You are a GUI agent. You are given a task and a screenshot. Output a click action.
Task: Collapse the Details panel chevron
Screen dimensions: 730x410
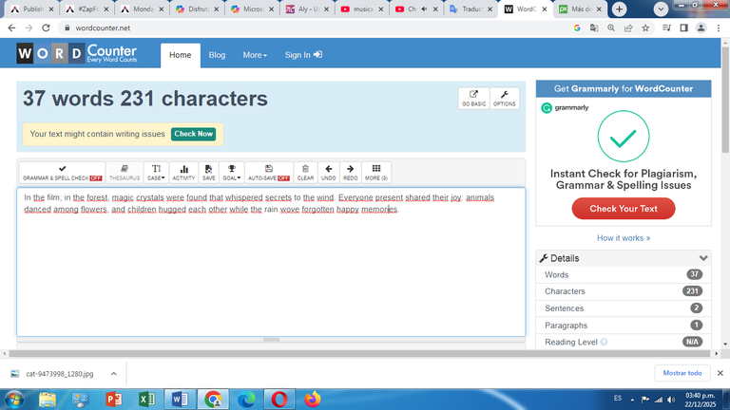[x=703, y=258]
